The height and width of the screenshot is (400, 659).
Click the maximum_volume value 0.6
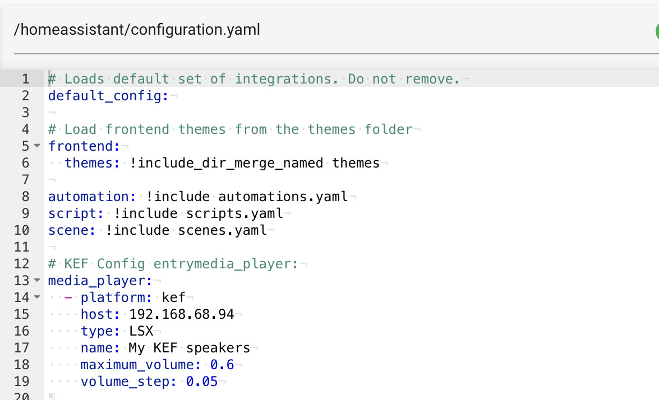222,365
